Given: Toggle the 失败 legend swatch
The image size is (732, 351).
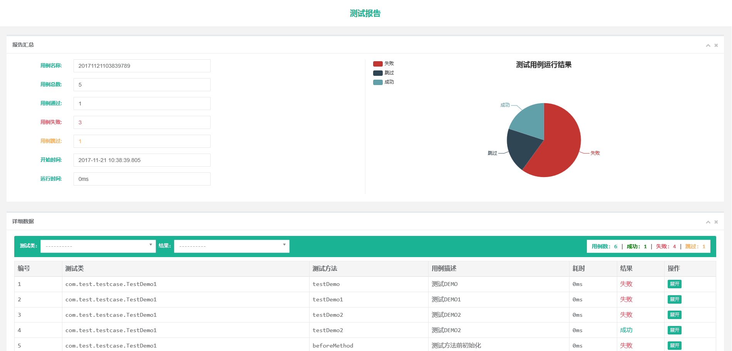Looking at the screenshot, I should coord(378,64).
